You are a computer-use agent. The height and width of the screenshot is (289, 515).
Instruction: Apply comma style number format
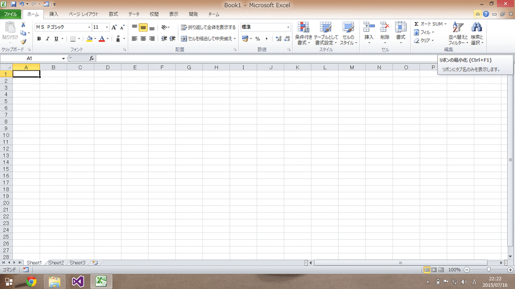[x=266, y=39]
